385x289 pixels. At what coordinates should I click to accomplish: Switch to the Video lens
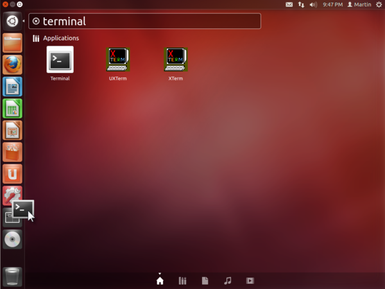pos(250,281)
